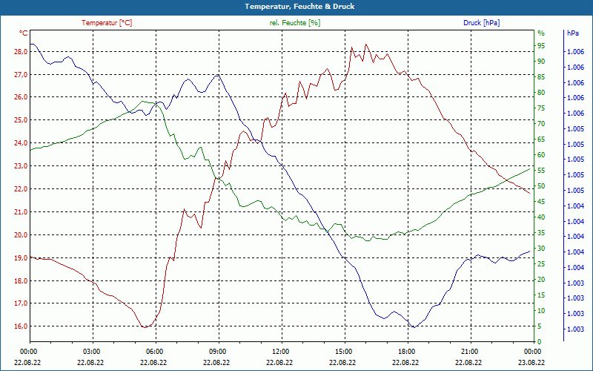Click the '19,0' temperature axis value

21,257
